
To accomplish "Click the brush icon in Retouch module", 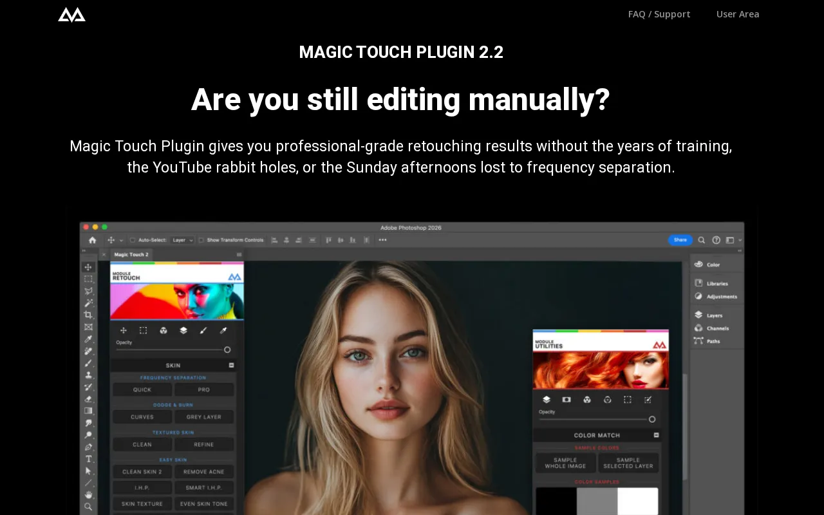I will (203, 330).
